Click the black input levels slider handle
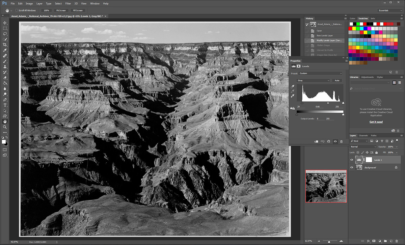The height and width of the screenshot is (245, 405). 302,103
